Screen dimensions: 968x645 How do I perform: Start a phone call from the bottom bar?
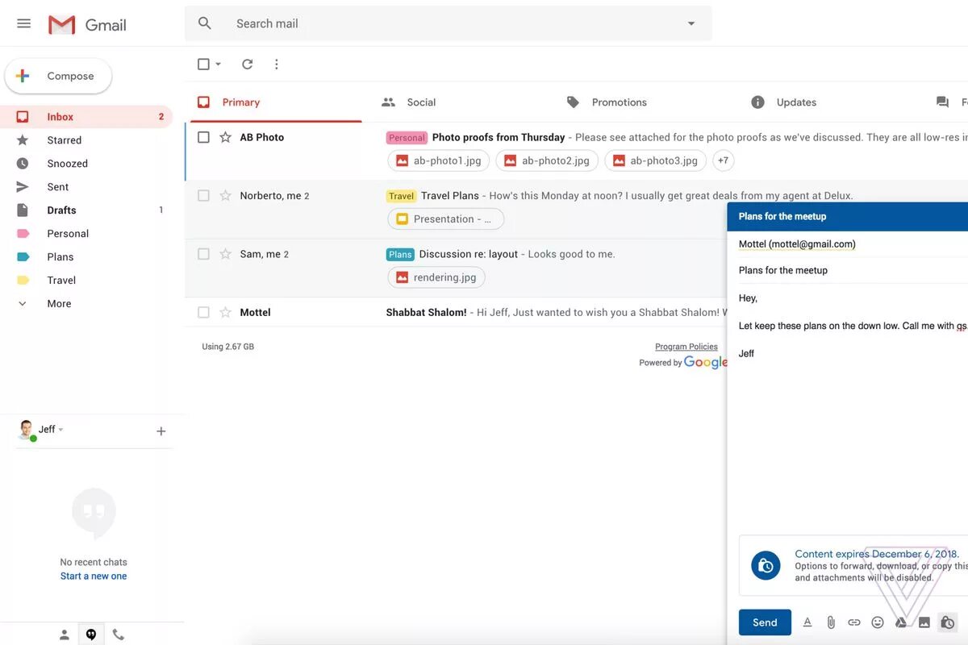point(119,634)
